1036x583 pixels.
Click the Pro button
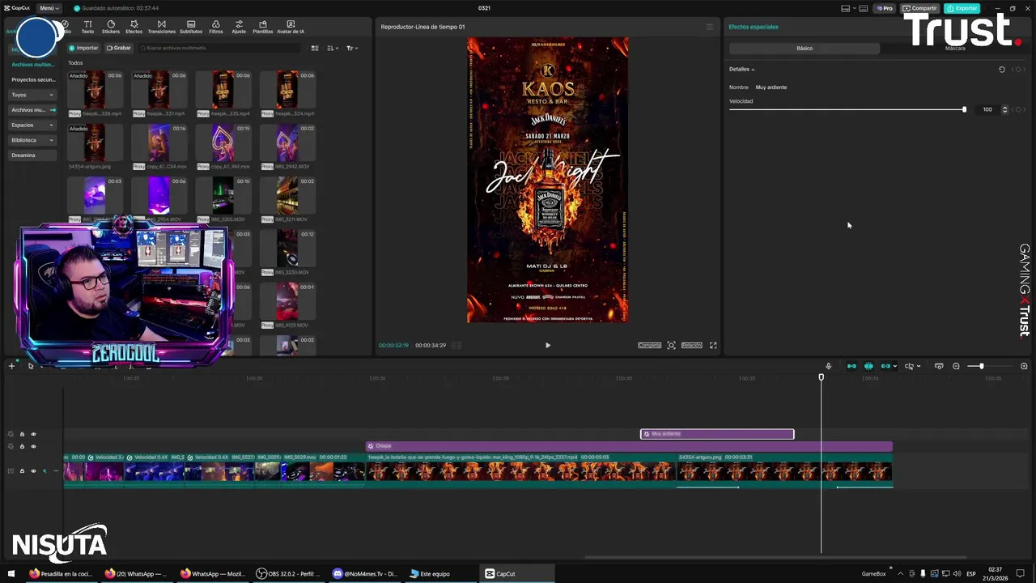click(x=885, y=8)
